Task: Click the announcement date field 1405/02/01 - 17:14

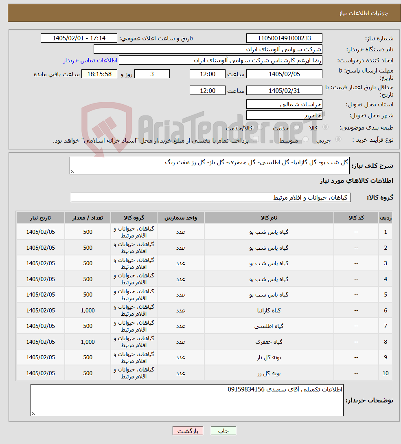Action: (x=79, y=38)
